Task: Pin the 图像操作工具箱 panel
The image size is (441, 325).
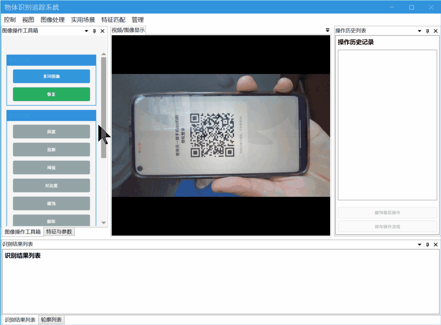Action: pyautogui.click(x=94, y=31)
